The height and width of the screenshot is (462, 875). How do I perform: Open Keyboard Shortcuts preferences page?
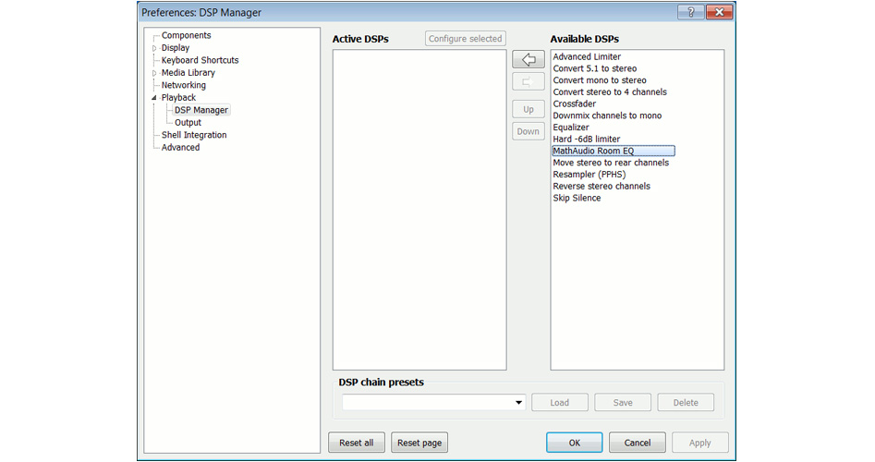[x=200, y=60]
